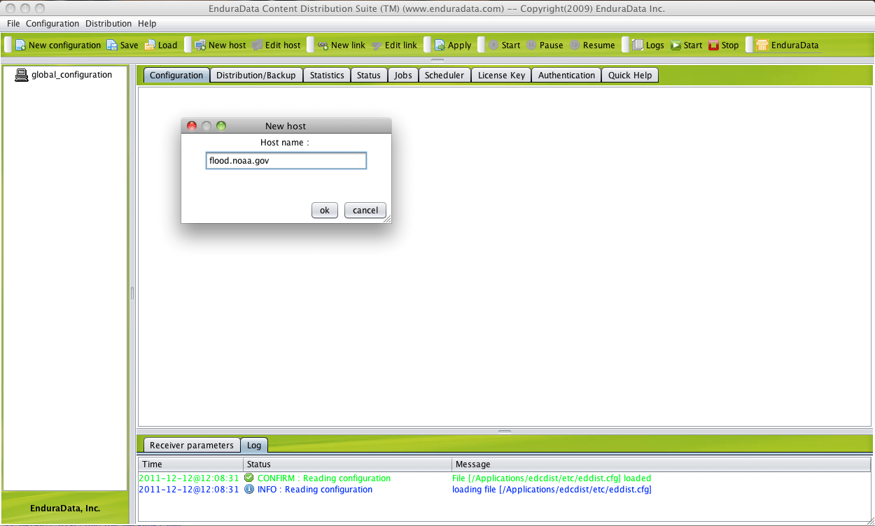Image resolution: width=875 pixels, height=526 pixels.
Task: Open the File menu
Action: coord(13,23)
